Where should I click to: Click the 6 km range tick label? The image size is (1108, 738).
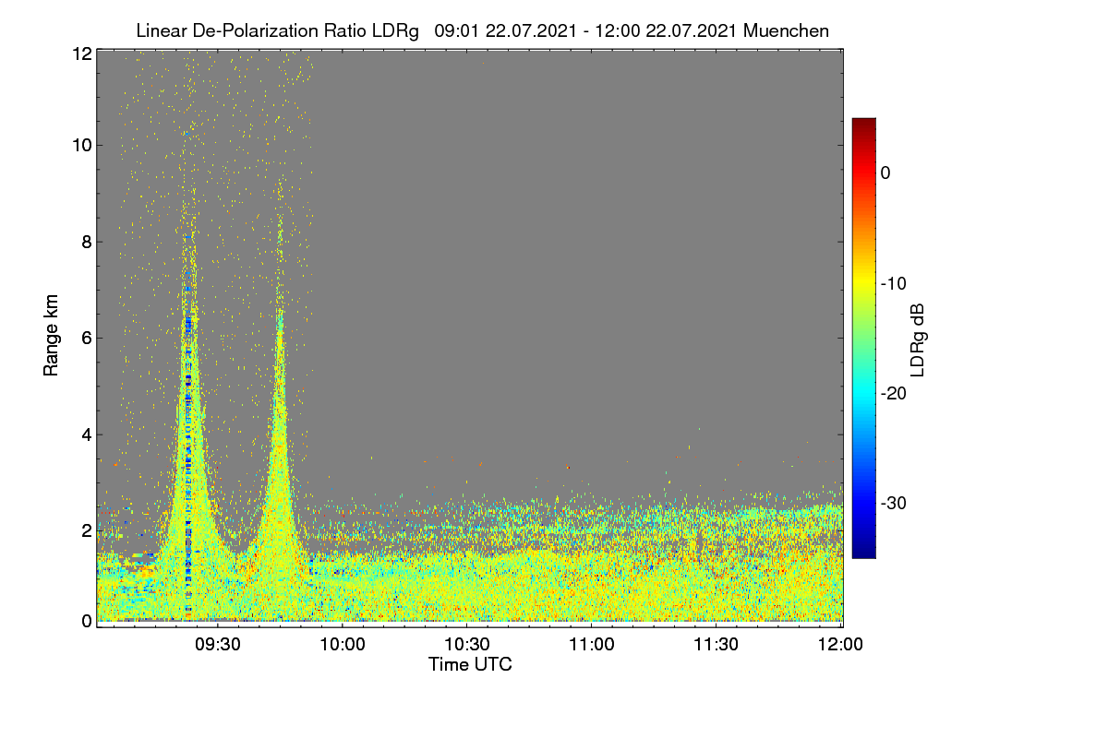tap(86, 338)
